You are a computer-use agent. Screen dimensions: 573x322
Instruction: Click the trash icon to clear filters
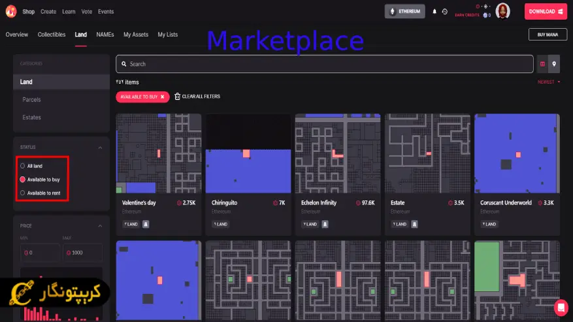177,97
